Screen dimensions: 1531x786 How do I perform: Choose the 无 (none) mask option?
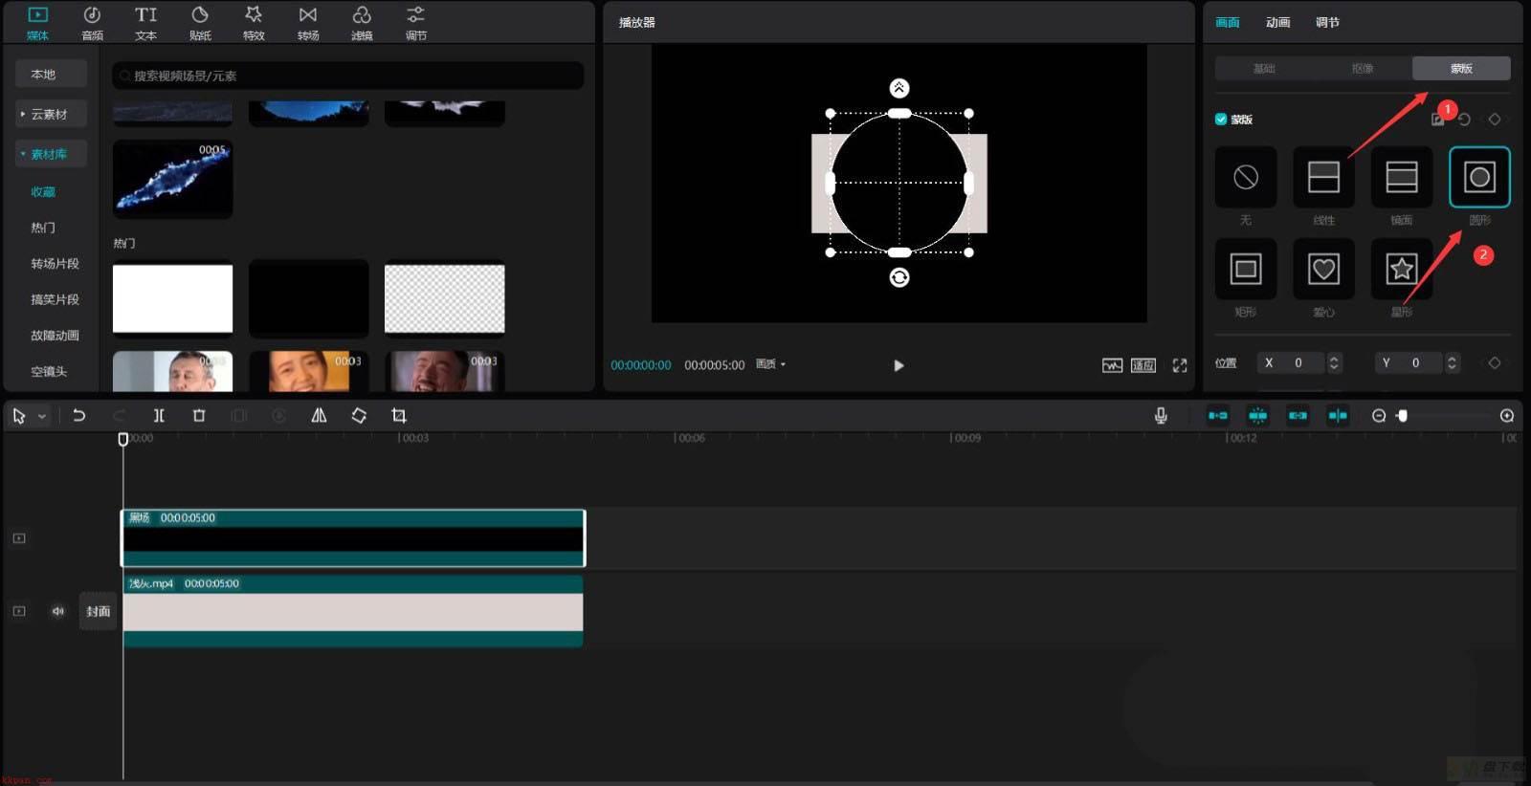click(x=1246, y=177)
